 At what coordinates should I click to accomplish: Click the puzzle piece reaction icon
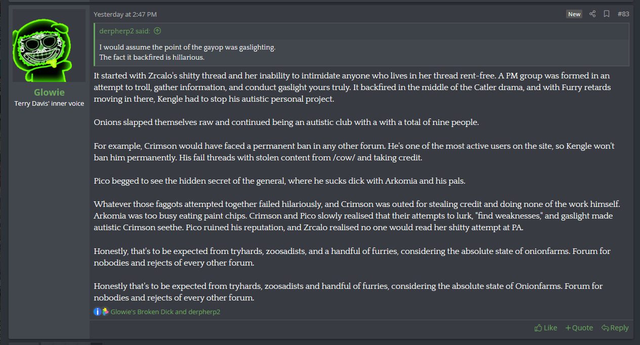pos(105,312)
